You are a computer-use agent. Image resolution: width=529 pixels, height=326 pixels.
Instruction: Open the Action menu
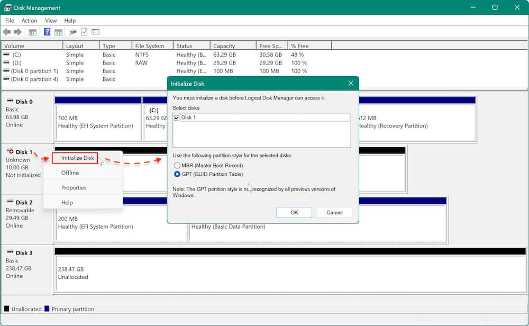click(29, 21)
